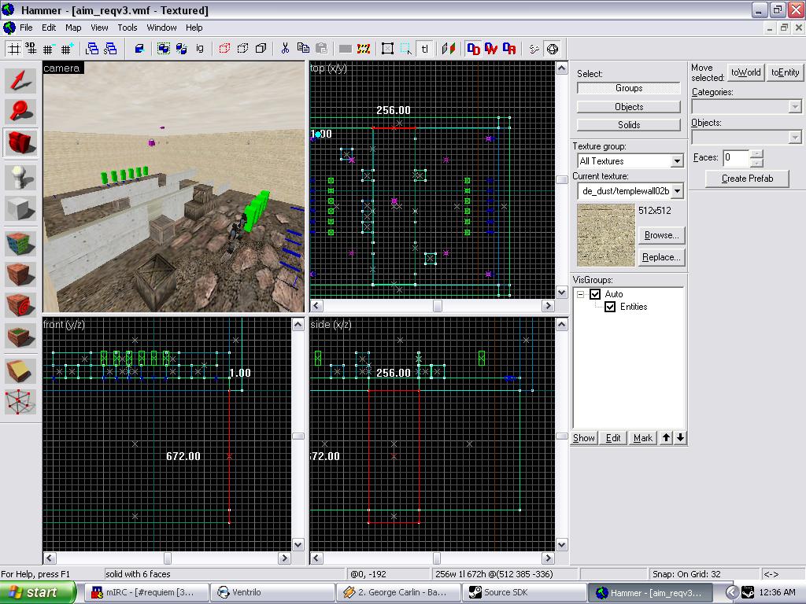This screenshot has width=806, height=604.
Task: Activate the Vertex manipulation tool
Action: [x=21, y=401]
